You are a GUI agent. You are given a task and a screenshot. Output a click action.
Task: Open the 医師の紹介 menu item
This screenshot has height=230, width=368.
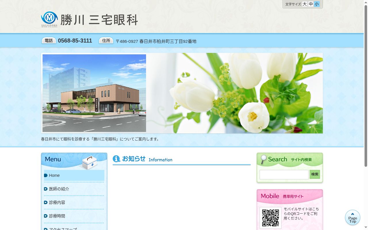74,189
